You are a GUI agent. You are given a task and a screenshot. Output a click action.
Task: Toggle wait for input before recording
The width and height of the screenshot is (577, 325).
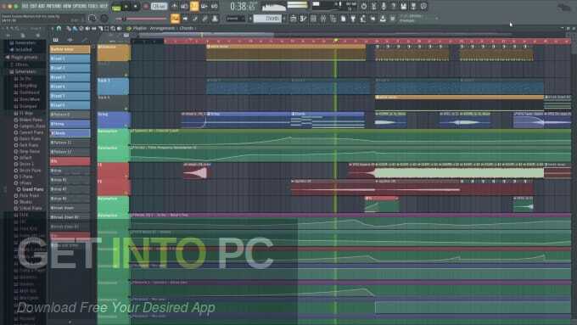point(184,6)
